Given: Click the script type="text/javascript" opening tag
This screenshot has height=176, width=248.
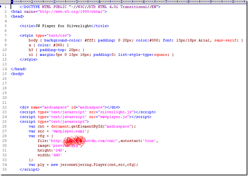Looking at the screenshot, I should (54, 122).
